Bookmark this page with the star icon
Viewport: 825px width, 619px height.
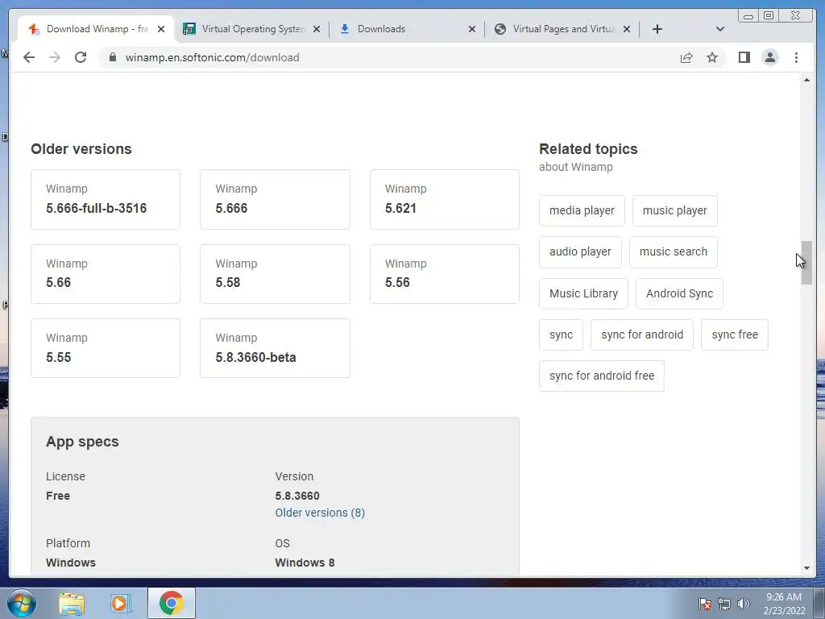(712, 57)
